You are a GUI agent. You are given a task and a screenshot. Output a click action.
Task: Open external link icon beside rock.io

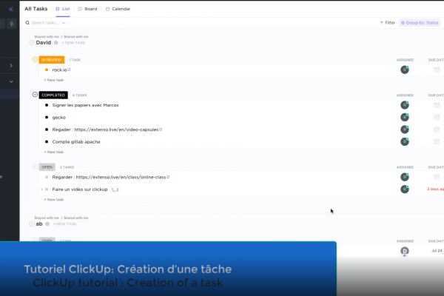tap(69, 70)
